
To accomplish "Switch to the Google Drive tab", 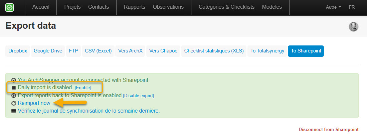I will click(48, 51).
